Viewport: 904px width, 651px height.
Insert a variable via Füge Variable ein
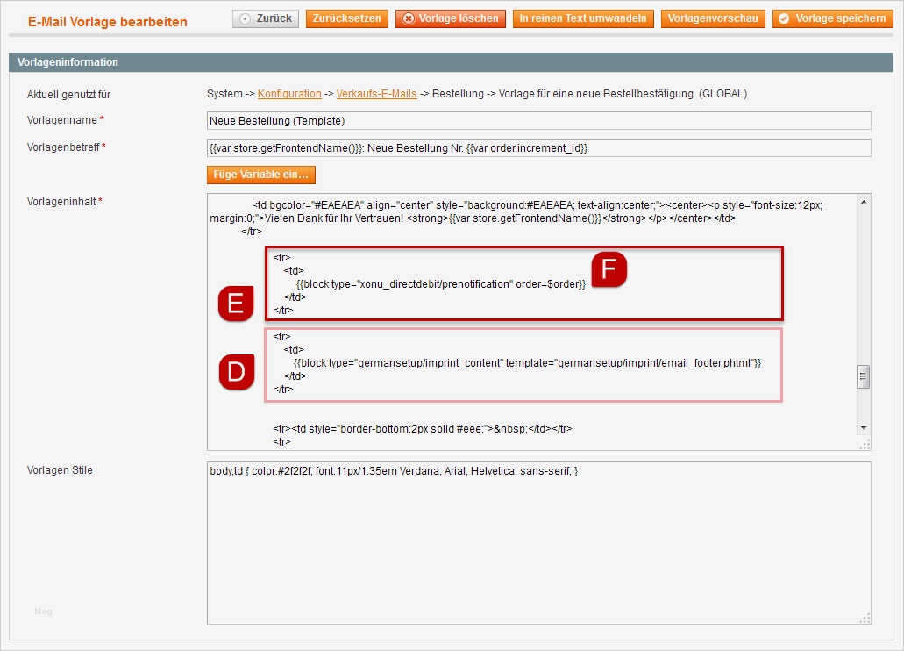click(260, 175)
